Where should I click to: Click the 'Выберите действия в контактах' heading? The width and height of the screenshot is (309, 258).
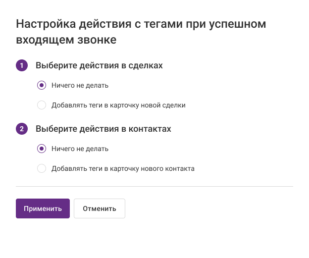103,129
